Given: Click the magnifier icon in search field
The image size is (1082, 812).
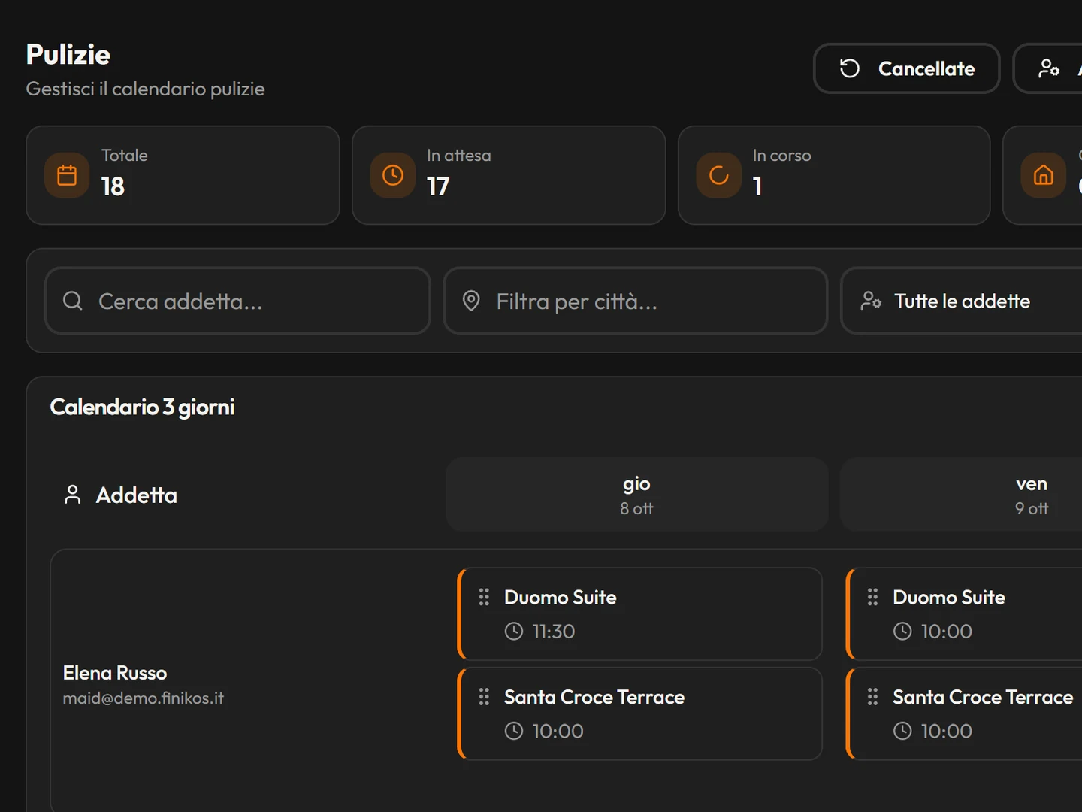Looking at the screenshot, I should pos(73,301).
